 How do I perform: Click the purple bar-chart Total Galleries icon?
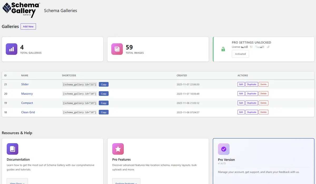click(12, 49)
